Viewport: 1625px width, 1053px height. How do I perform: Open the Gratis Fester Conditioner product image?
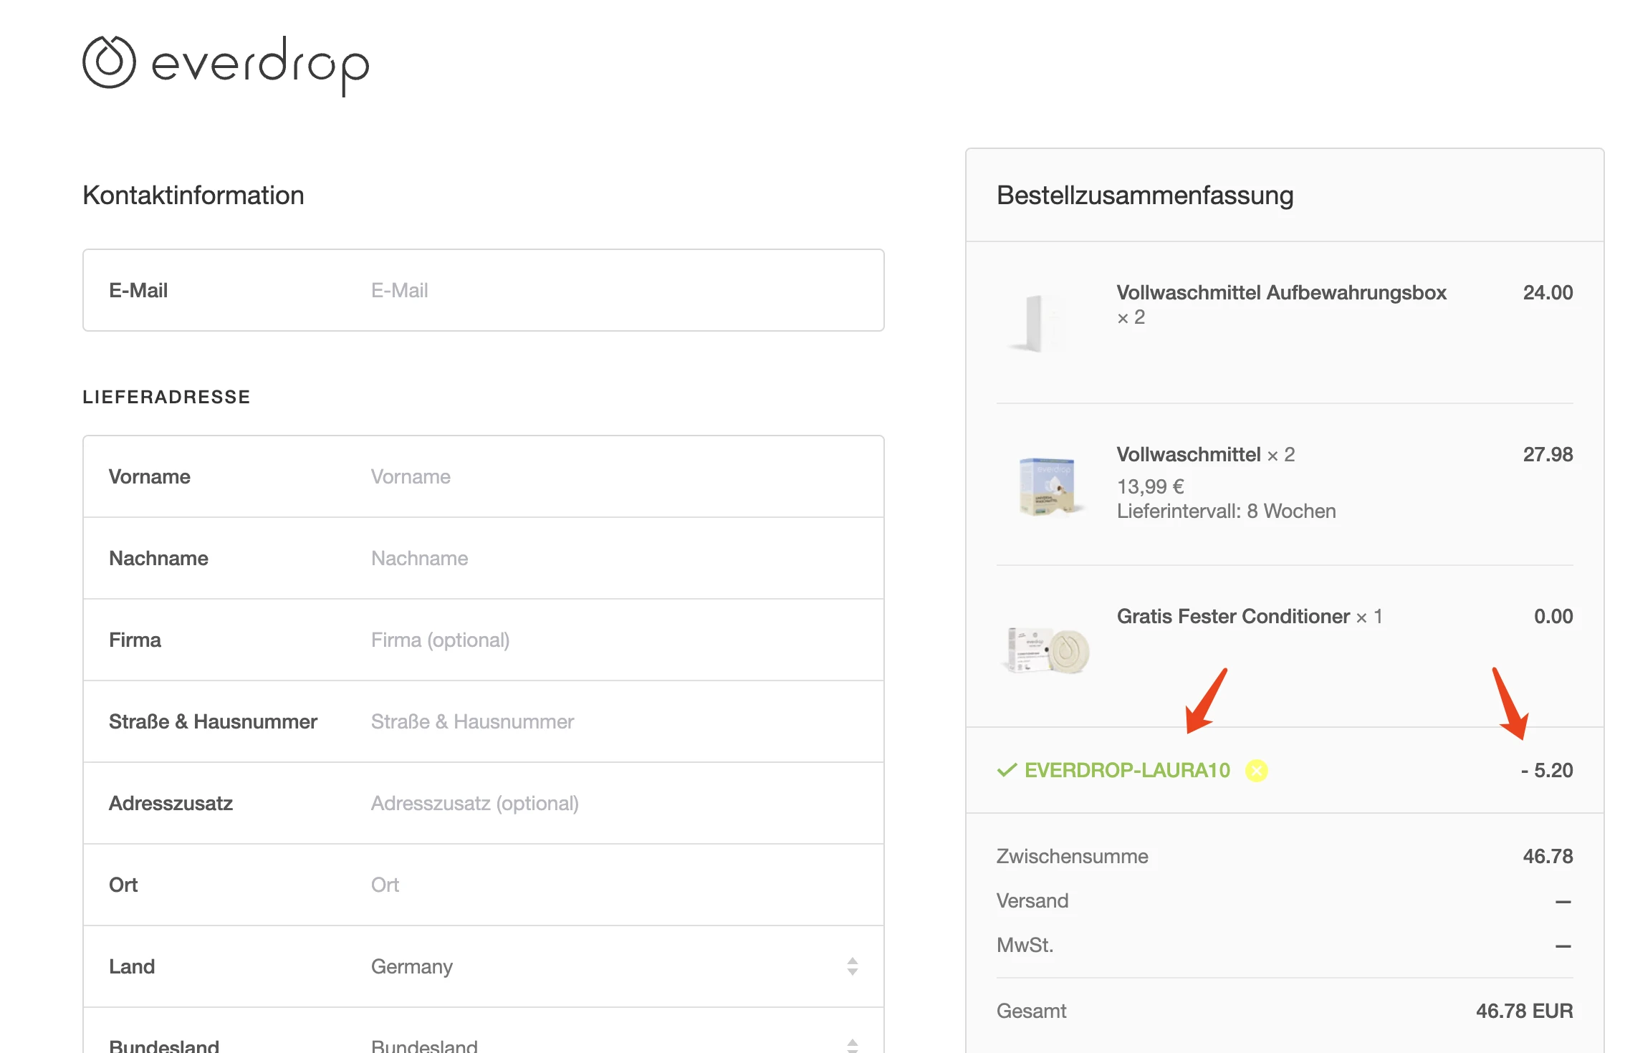(x=1045, y=650)
